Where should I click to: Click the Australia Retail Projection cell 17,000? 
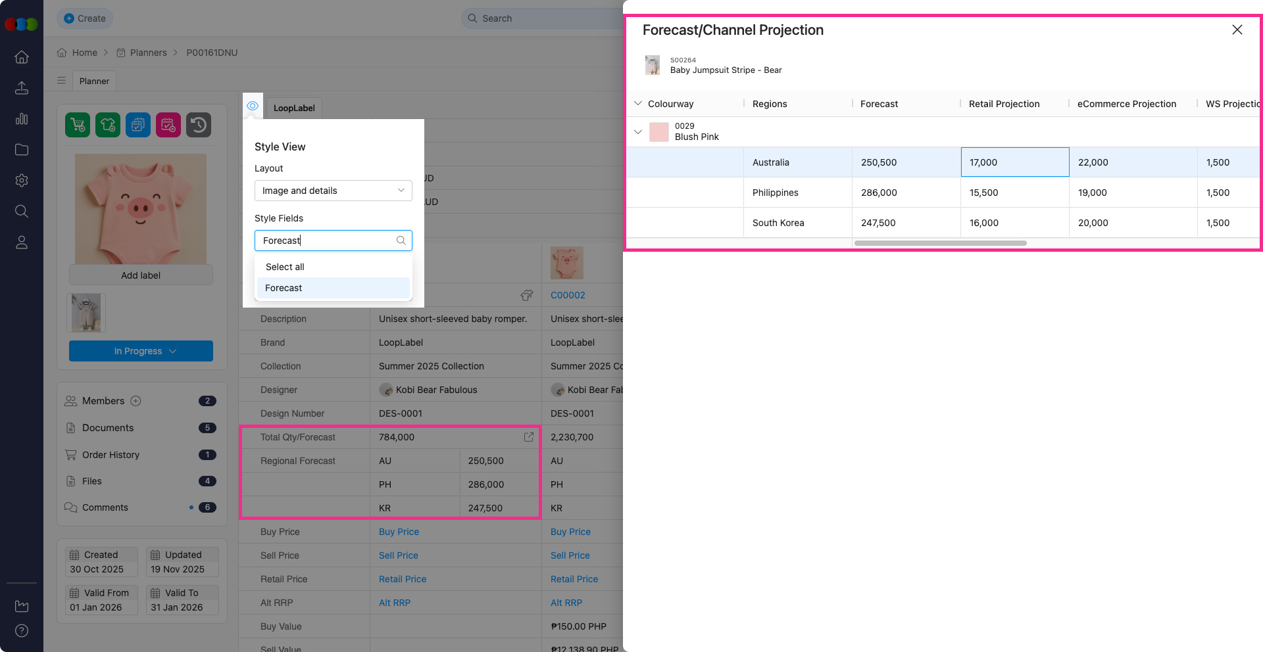tap(1014, 162)
